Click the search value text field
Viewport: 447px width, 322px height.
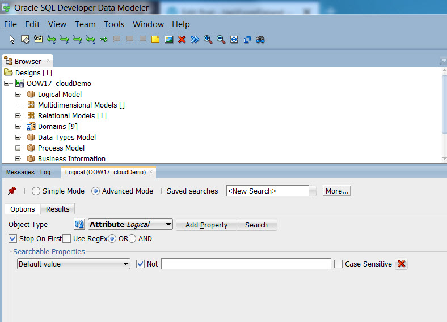[246, 264]
